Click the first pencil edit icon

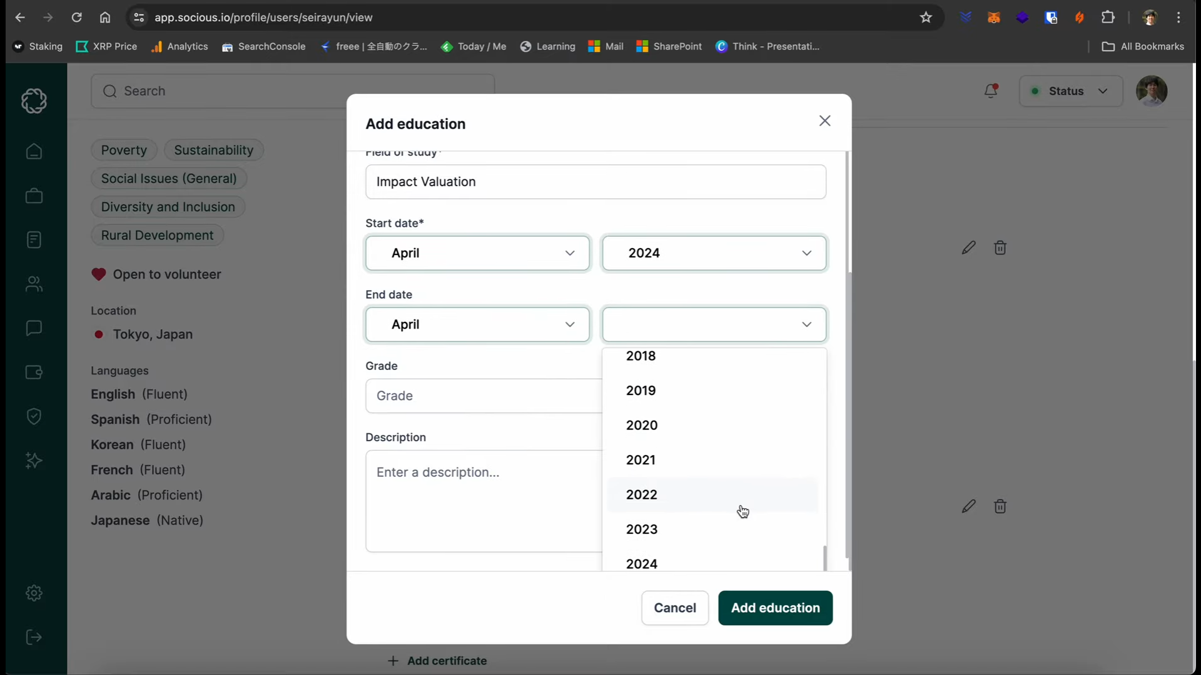point(968,247)
